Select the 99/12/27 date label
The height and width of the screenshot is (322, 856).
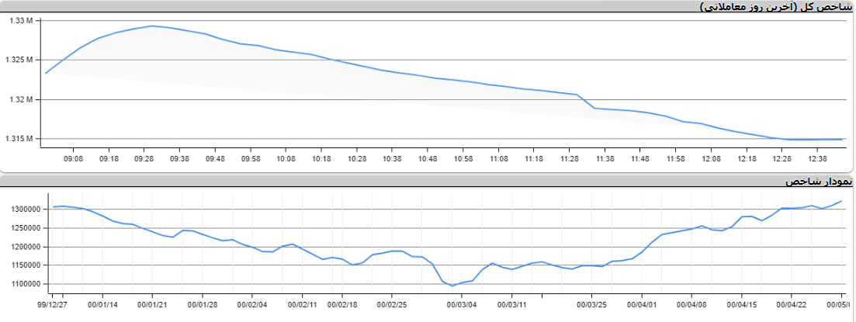[x=54, y=304]
